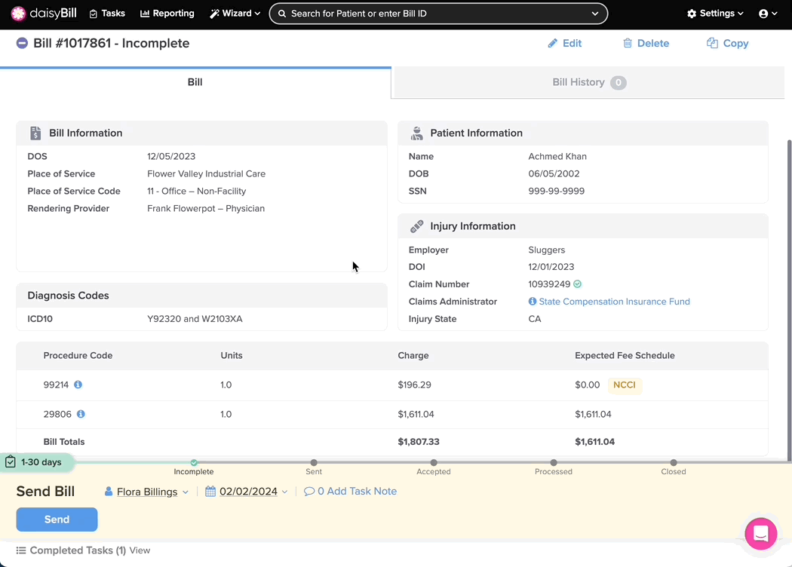
Task: Click the blue Send button
Action: pyautogui.click(x=57, y=519)
